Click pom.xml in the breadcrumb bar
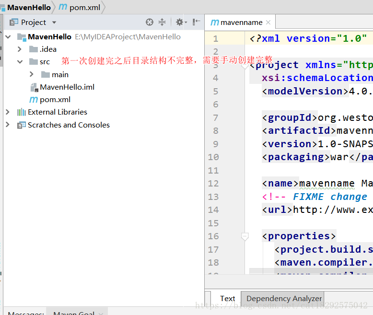The width and height of the screenshot is (373, 315). click(85, 7)
